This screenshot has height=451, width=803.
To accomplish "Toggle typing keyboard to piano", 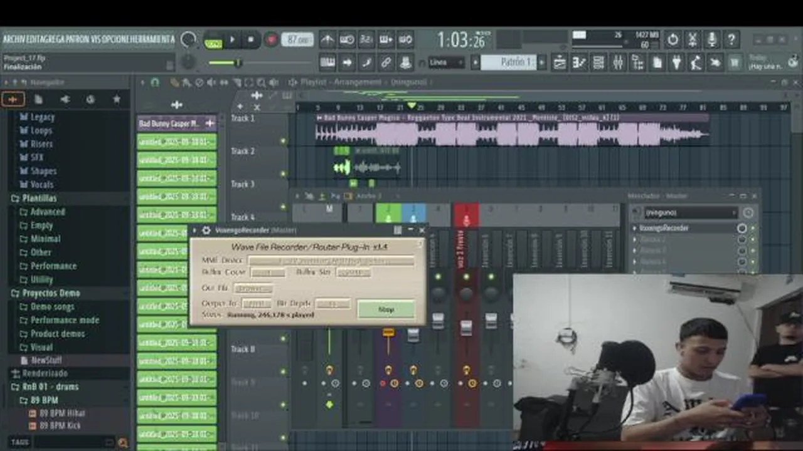I will point(327,62).
